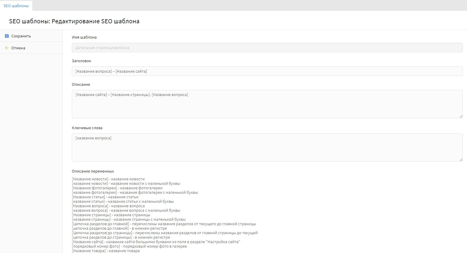Click the Описание field label
467x253 pixels.
[x=81, y=85]
